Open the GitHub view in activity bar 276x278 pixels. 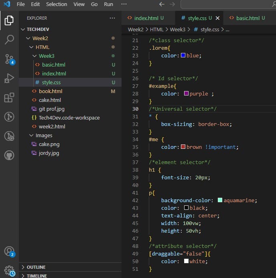coord(9,155)
